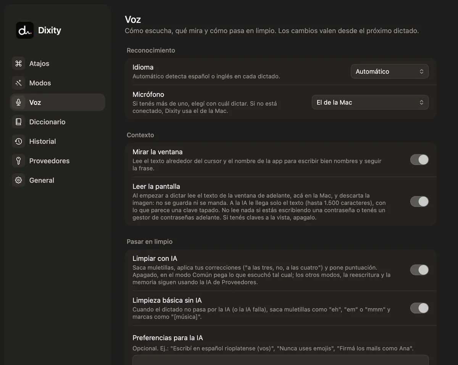Click the Micrófono setting label
Viewport: 458px width, 365px height.
pyautogui.click(x=148, y=94)
